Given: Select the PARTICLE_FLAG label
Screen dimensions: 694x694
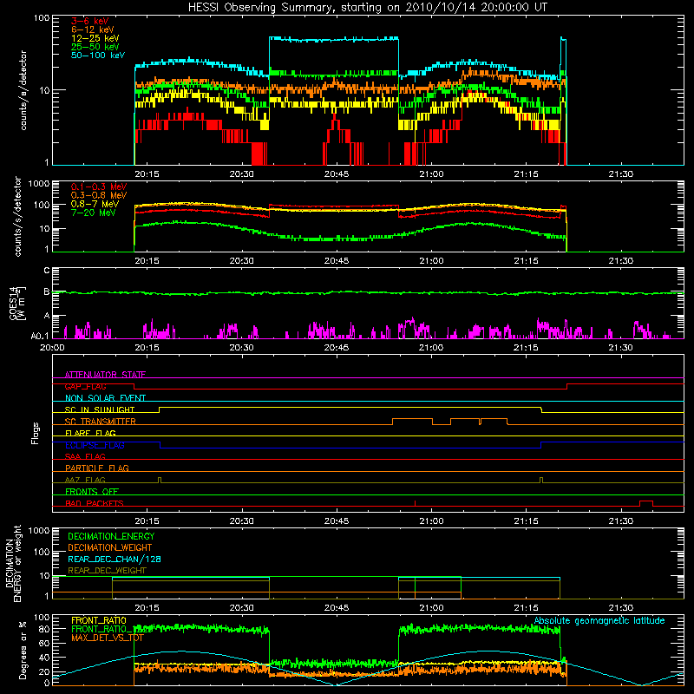Looking at the screenshot, I should (x=97, y=468).
